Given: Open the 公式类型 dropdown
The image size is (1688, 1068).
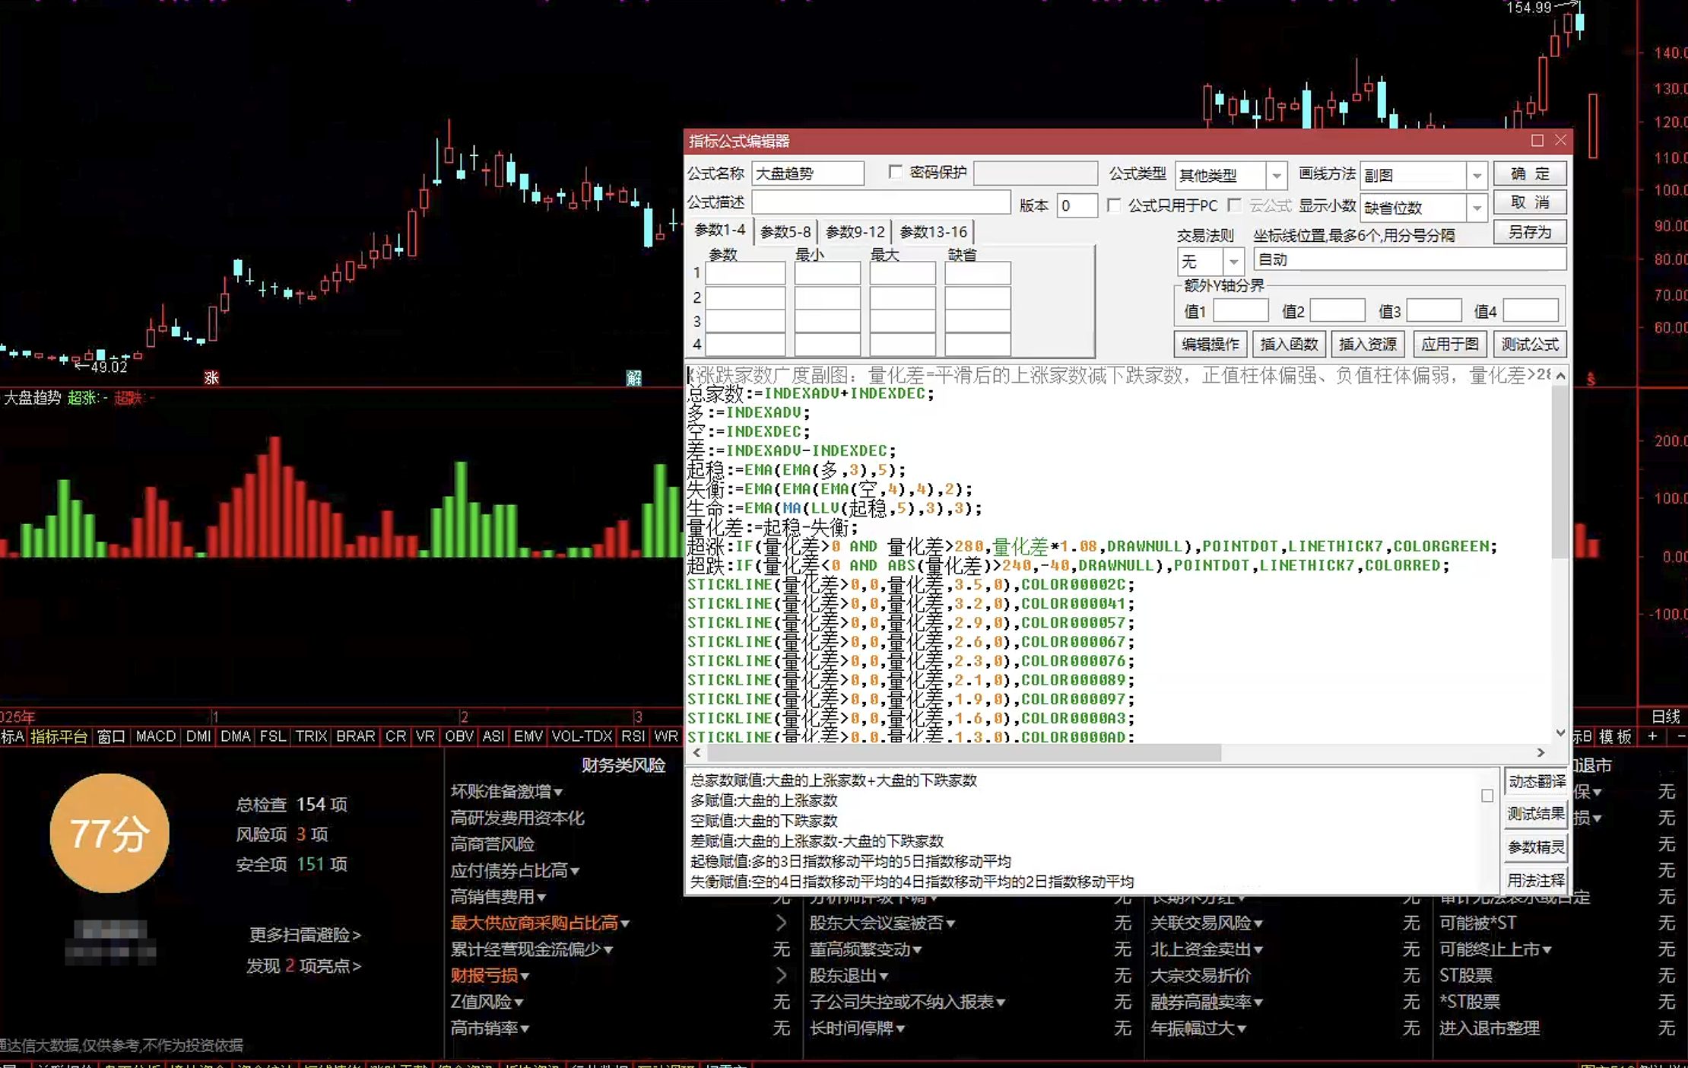Looking at the screenshot, I should 1277,176.
